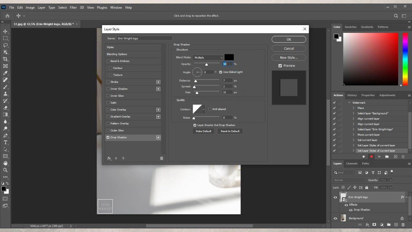Select the Lasso tool
This screenshot has height=232, width=412.
pos(5,45)
